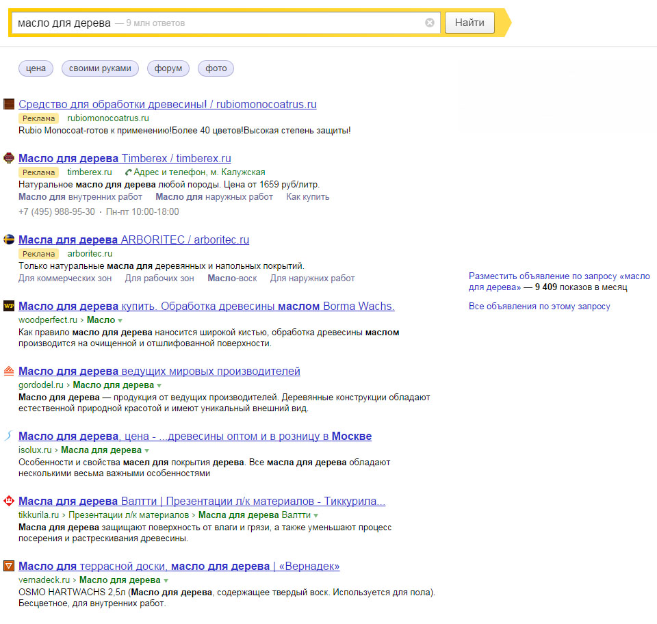657x624 pixels.
Task: Select the 'фото' search refinement chip
Action: [x=216, y=68]
